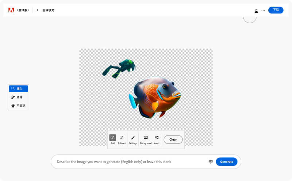Screen dimensions: 292x181
Task: Click the Adobe logo
Action: click(11, 10)
